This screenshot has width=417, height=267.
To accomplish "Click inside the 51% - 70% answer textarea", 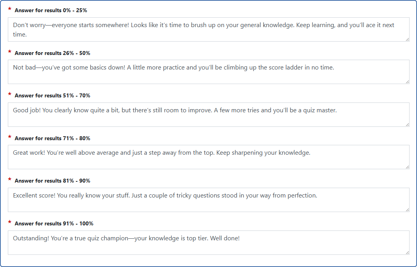I will pos(208,115).
